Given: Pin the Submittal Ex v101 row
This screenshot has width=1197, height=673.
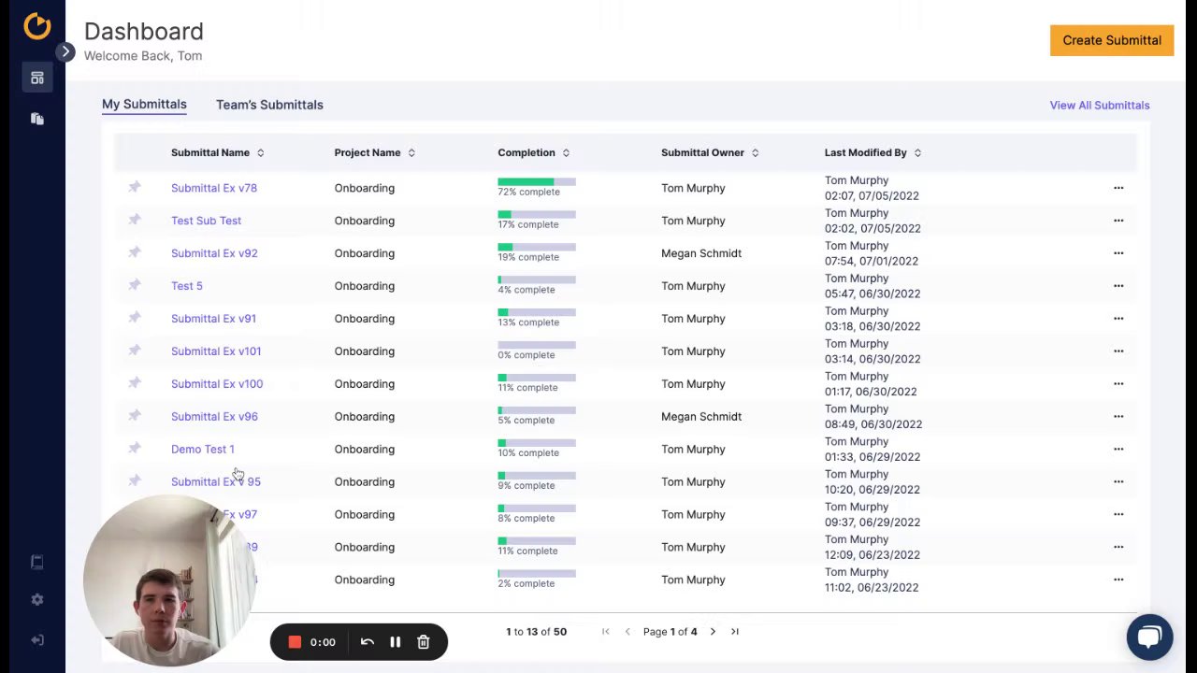Looking at the screenshot, I should pyautogui.click(x=135, y=351).
